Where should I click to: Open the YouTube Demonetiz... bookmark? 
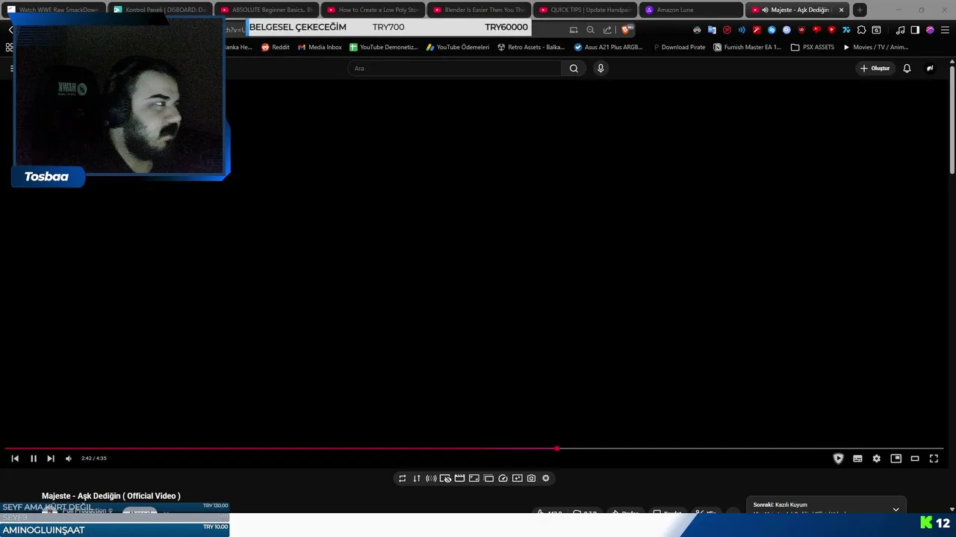pyautogui.click(x=384, y=47)
